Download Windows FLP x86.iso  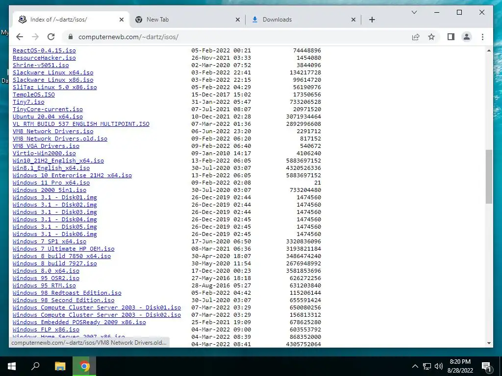[46, 330]
